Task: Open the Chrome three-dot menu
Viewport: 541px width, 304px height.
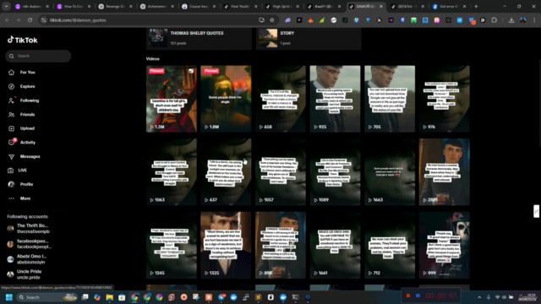Action: pos(534,20)
